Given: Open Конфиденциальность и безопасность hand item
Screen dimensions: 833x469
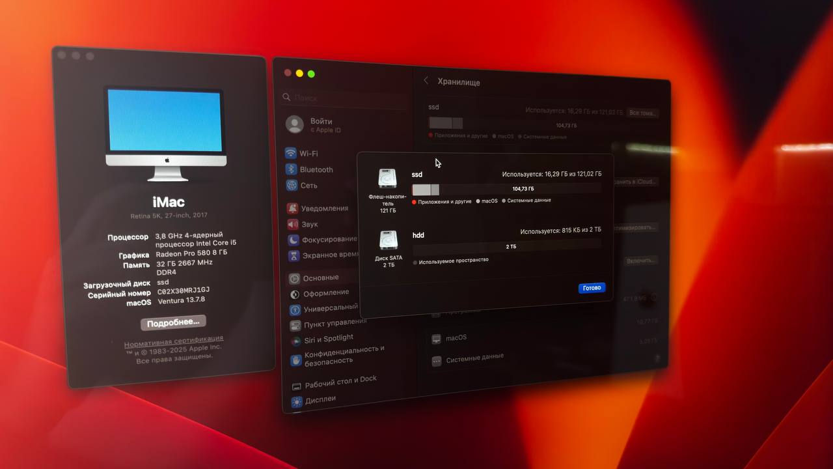Looking at the screenshot, I should click(x=338, y=356).
